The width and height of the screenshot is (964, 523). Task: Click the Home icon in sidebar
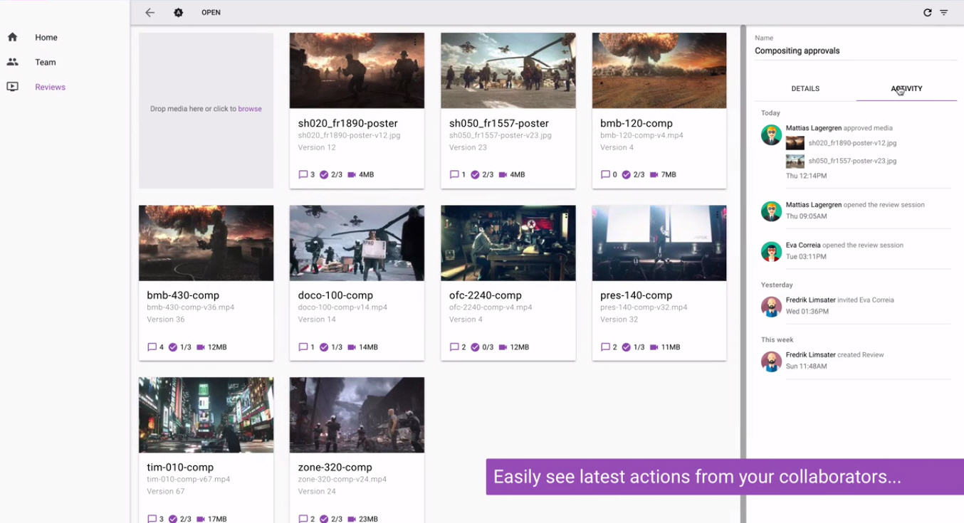[13, 37]
